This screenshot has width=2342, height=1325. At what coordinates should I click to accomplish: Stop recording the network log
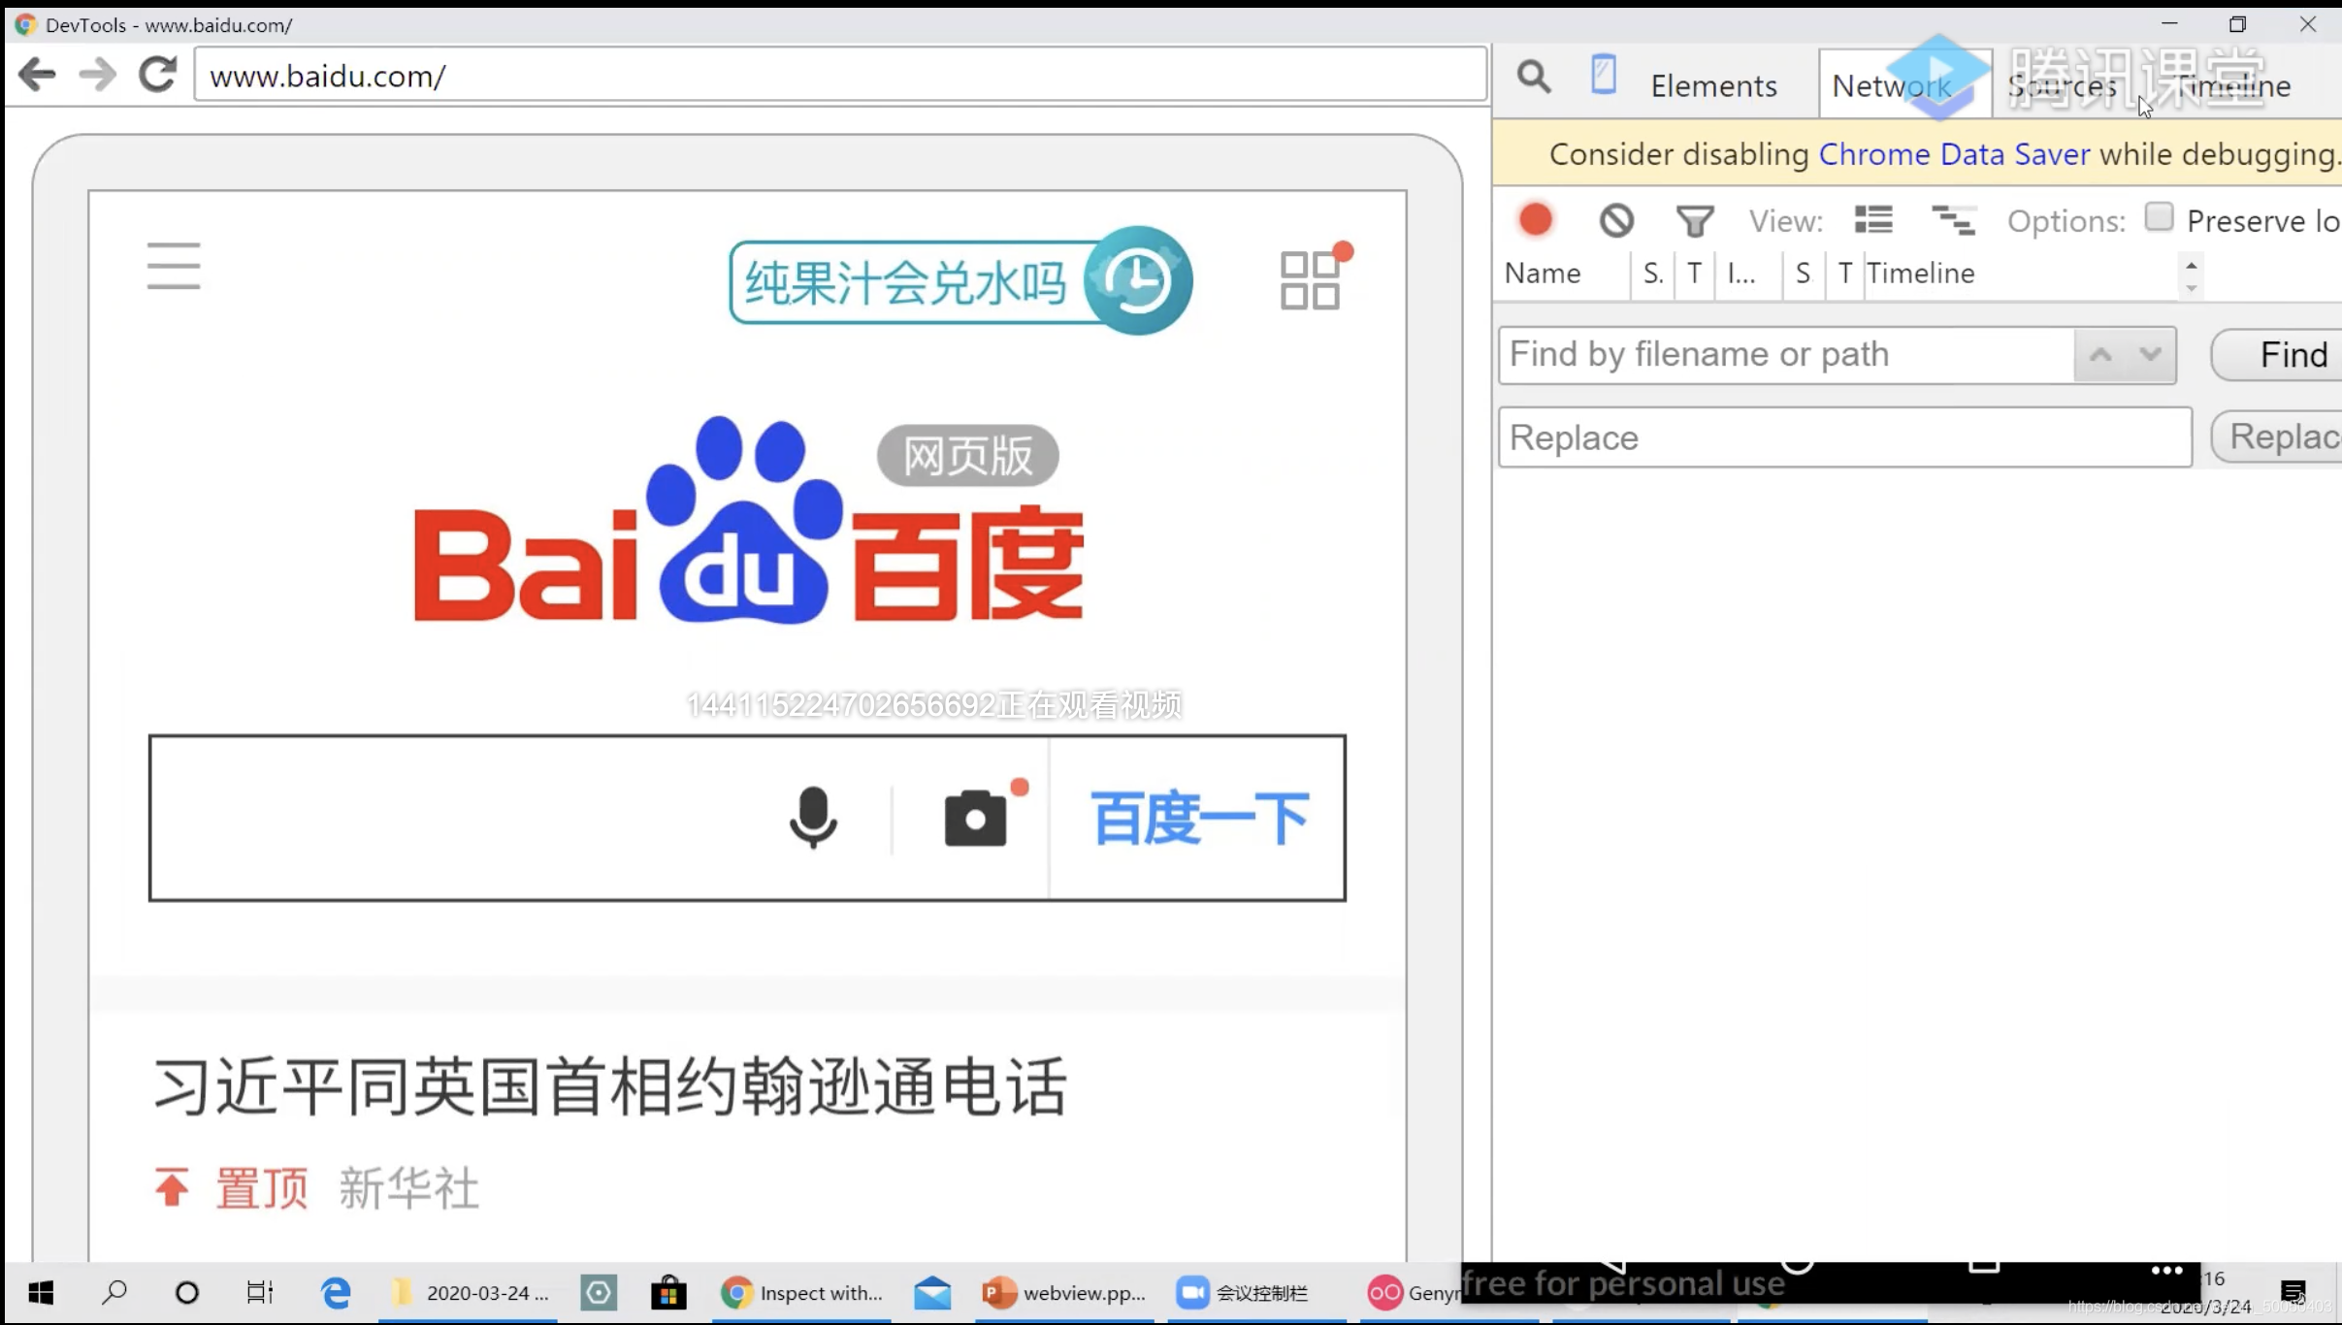pos(1535,219)
